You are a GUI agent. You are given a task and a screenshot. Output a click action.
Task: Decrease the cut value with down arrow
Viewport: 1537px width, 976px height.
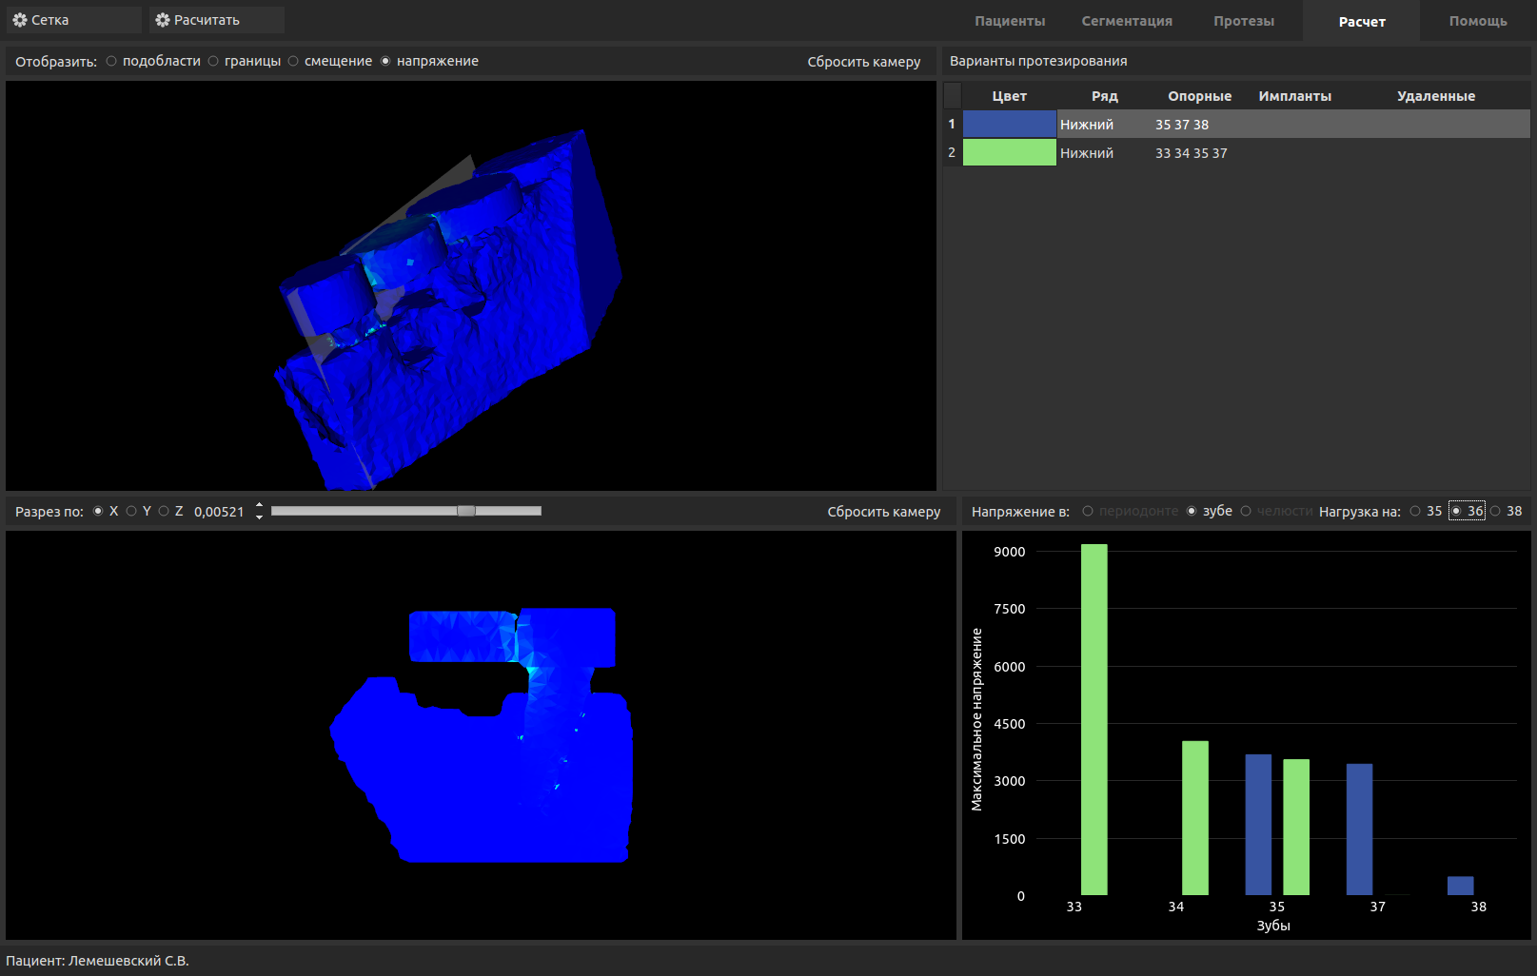(x=259, y=517)
